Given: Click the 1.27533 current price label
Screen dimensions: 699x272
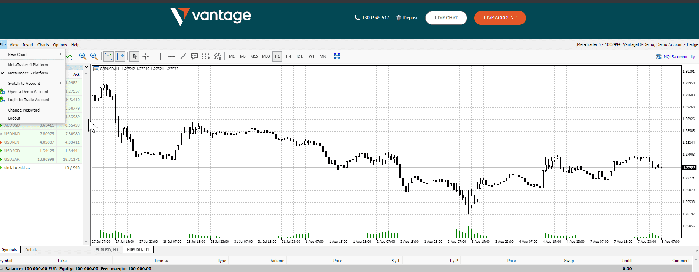Looking at the screenshot, I should coord(690,167).
